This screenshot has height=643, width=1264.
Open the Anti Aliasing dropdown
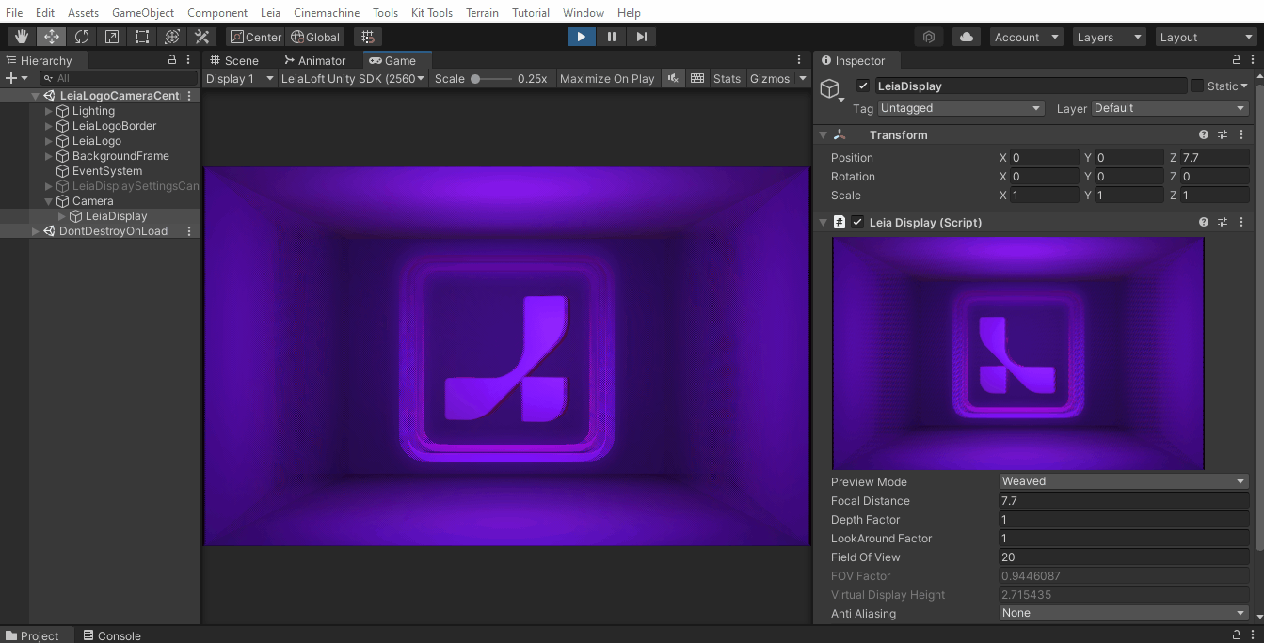[x=1125, y=613]
